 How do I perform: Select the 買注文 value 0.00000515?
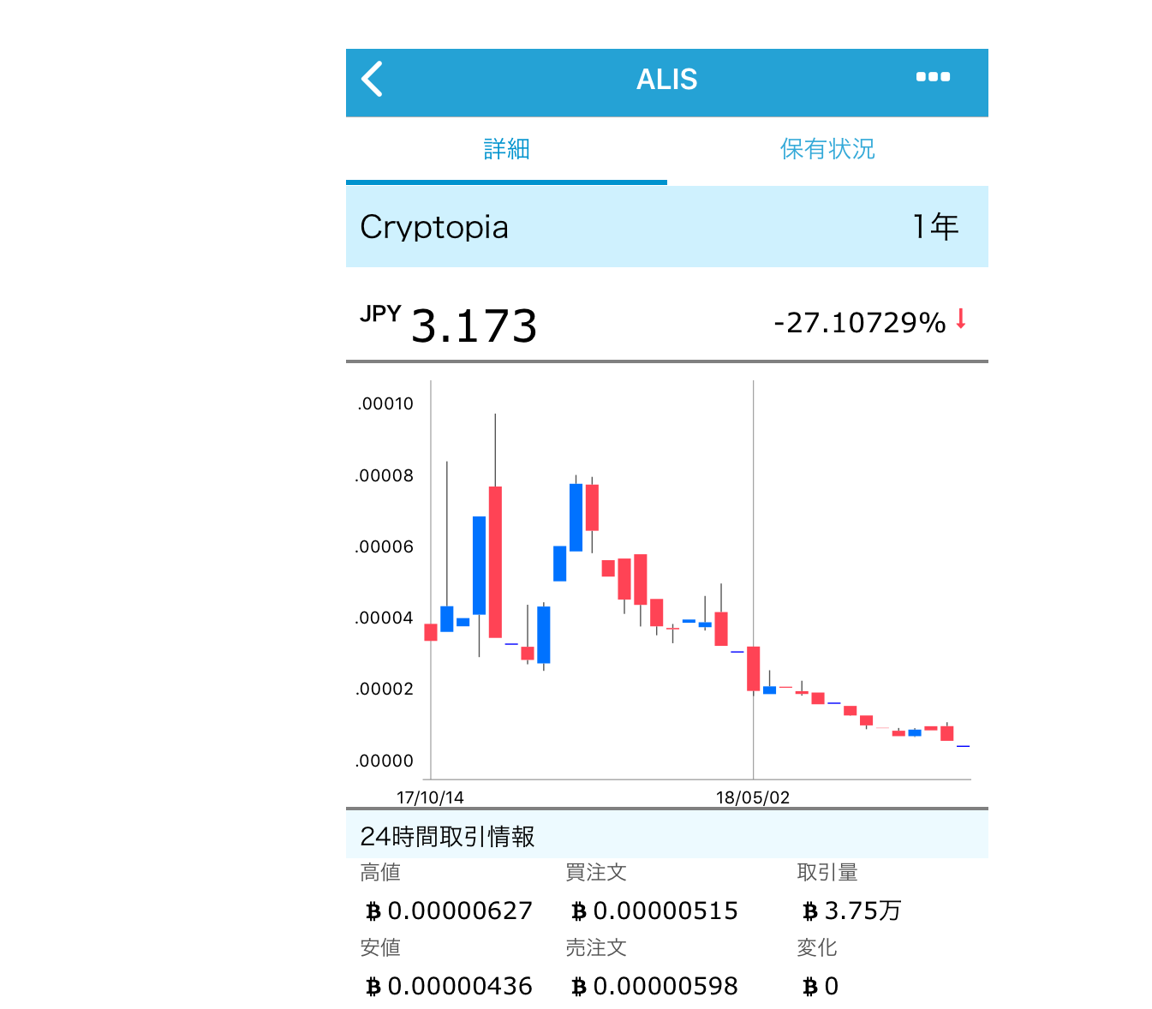[x=665, y=910]
